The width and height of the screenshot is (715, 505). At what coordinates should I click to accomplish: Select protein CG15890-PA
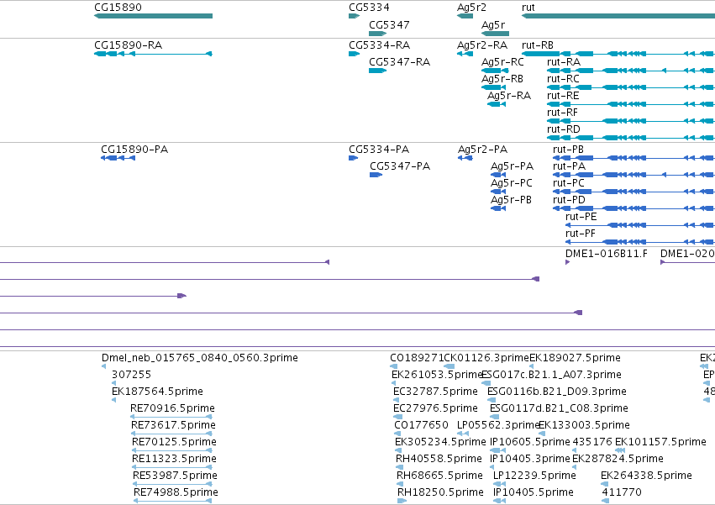pos(134,150)
